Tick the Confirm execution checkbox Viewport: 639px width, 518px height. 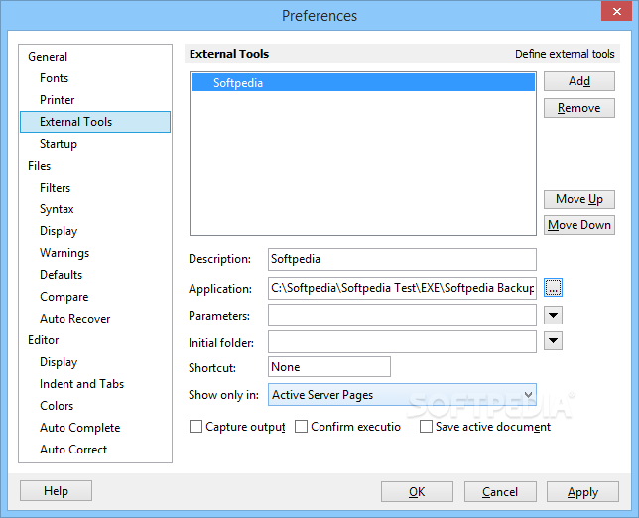click(x=301, y=427)
